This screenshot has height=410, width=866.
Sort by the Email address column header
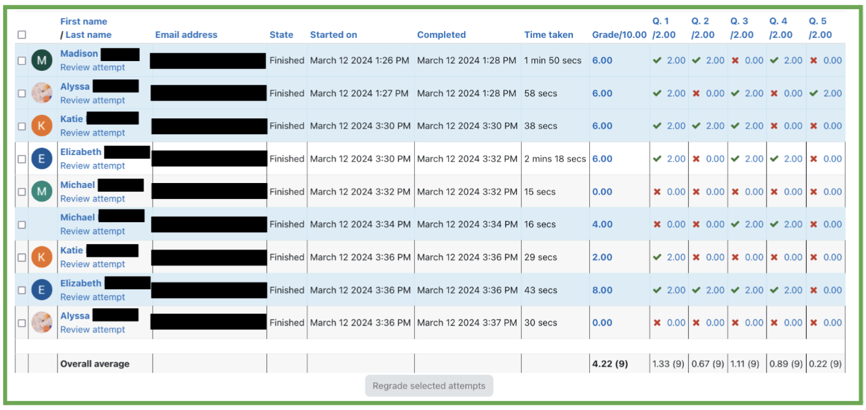pos(186,35)
